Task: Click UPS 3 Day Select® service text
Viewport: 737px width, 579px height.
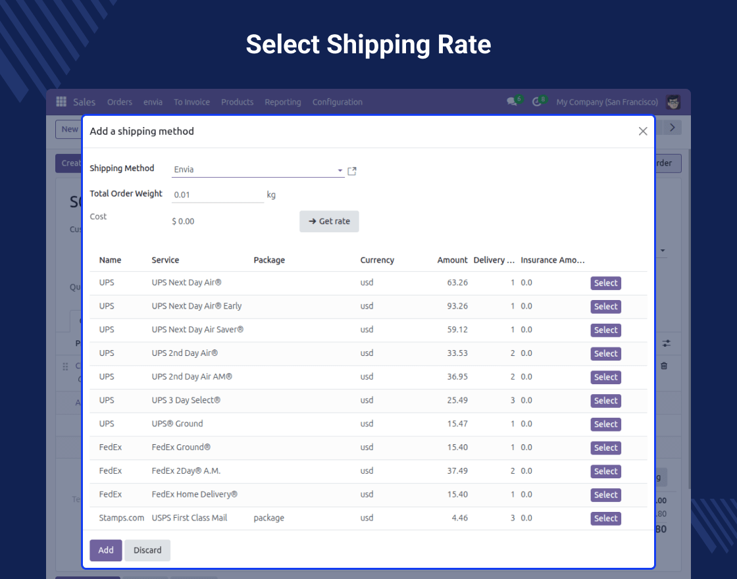Action: pos(186,401)
